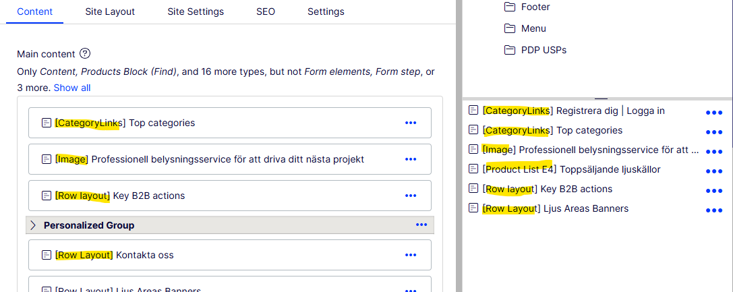Open Personalized Group options menu

click(x=421, y=225)
